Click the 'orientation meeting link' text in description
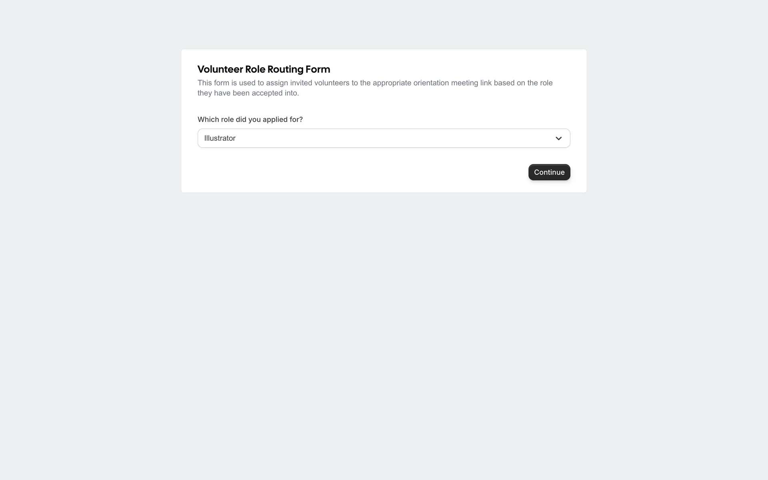The height and width of the screenshot is (480, 768). pos(452,83)
